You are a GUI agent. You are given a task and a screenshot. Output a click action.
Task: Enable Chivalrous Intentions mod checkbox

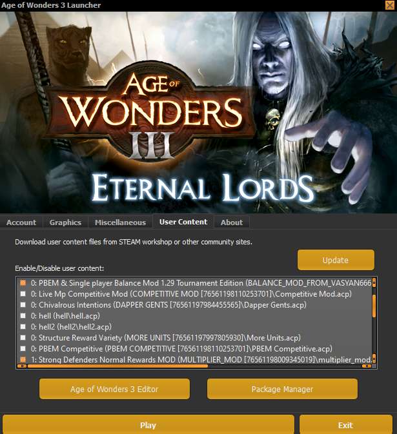pos(23,305)
